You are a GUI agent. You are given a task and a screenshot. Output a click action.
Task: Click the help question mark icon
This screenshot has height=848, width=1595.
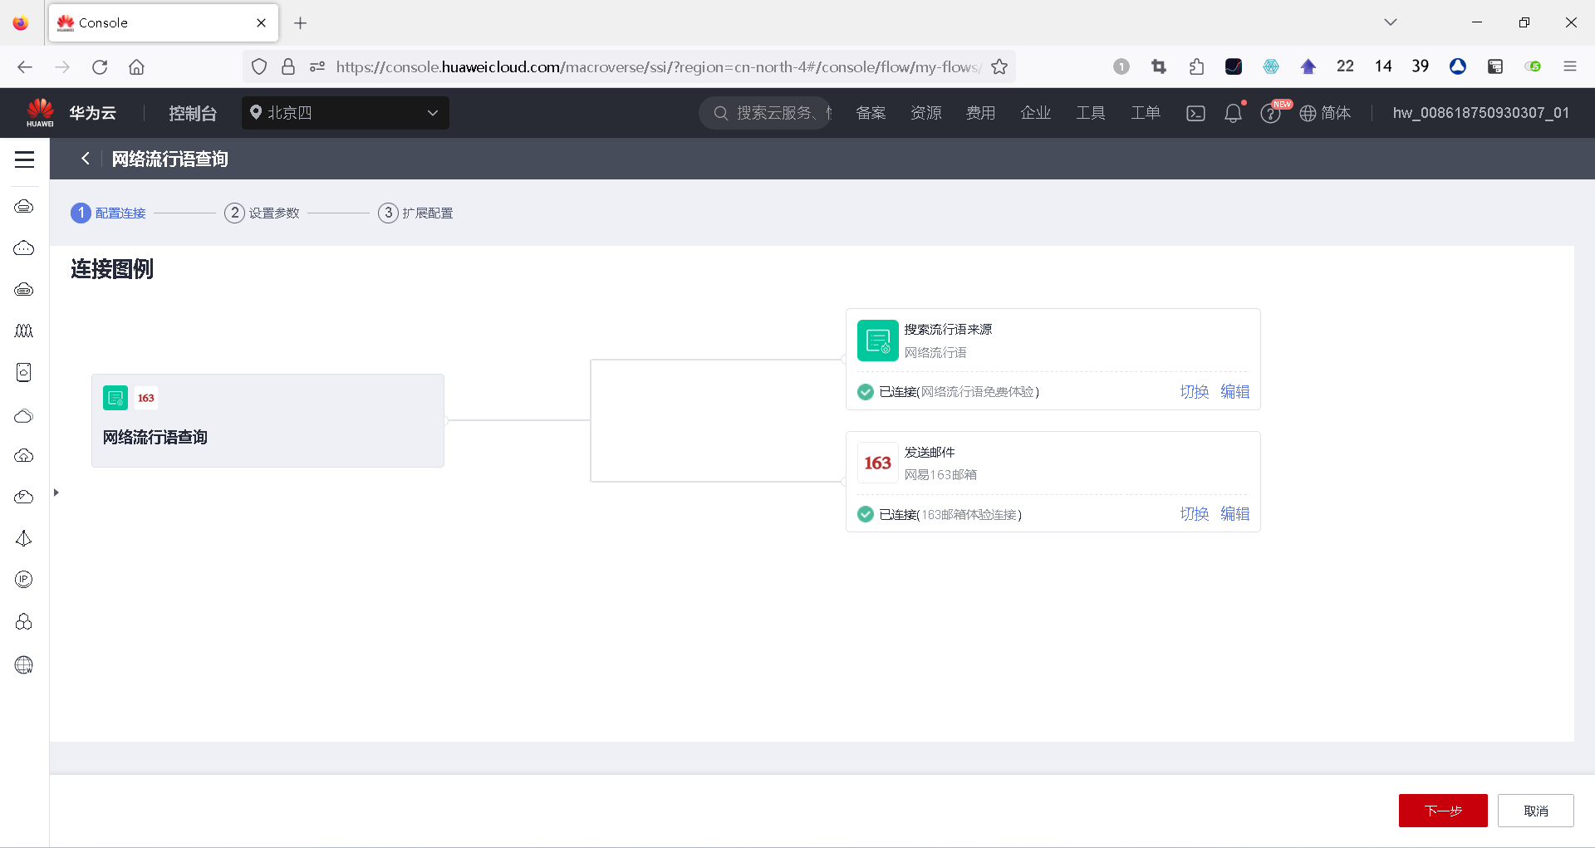tap(1269, 113)
